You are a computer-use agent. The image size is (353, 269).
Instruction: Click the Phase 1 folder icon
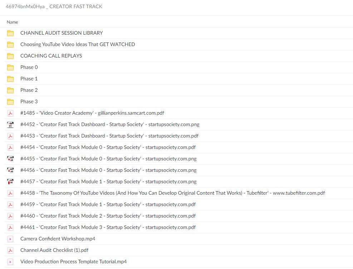pos(10,79)
